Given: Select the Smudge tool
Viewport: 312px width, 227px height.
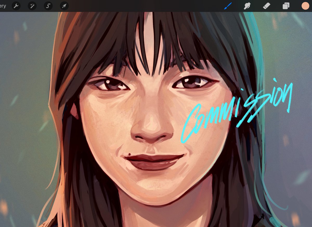Looking at the screenshot, I should [247, 6].
